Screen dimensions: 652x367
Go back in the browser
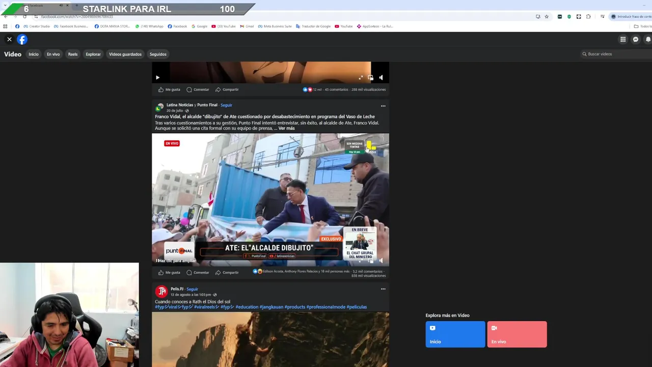pos(6,16)
